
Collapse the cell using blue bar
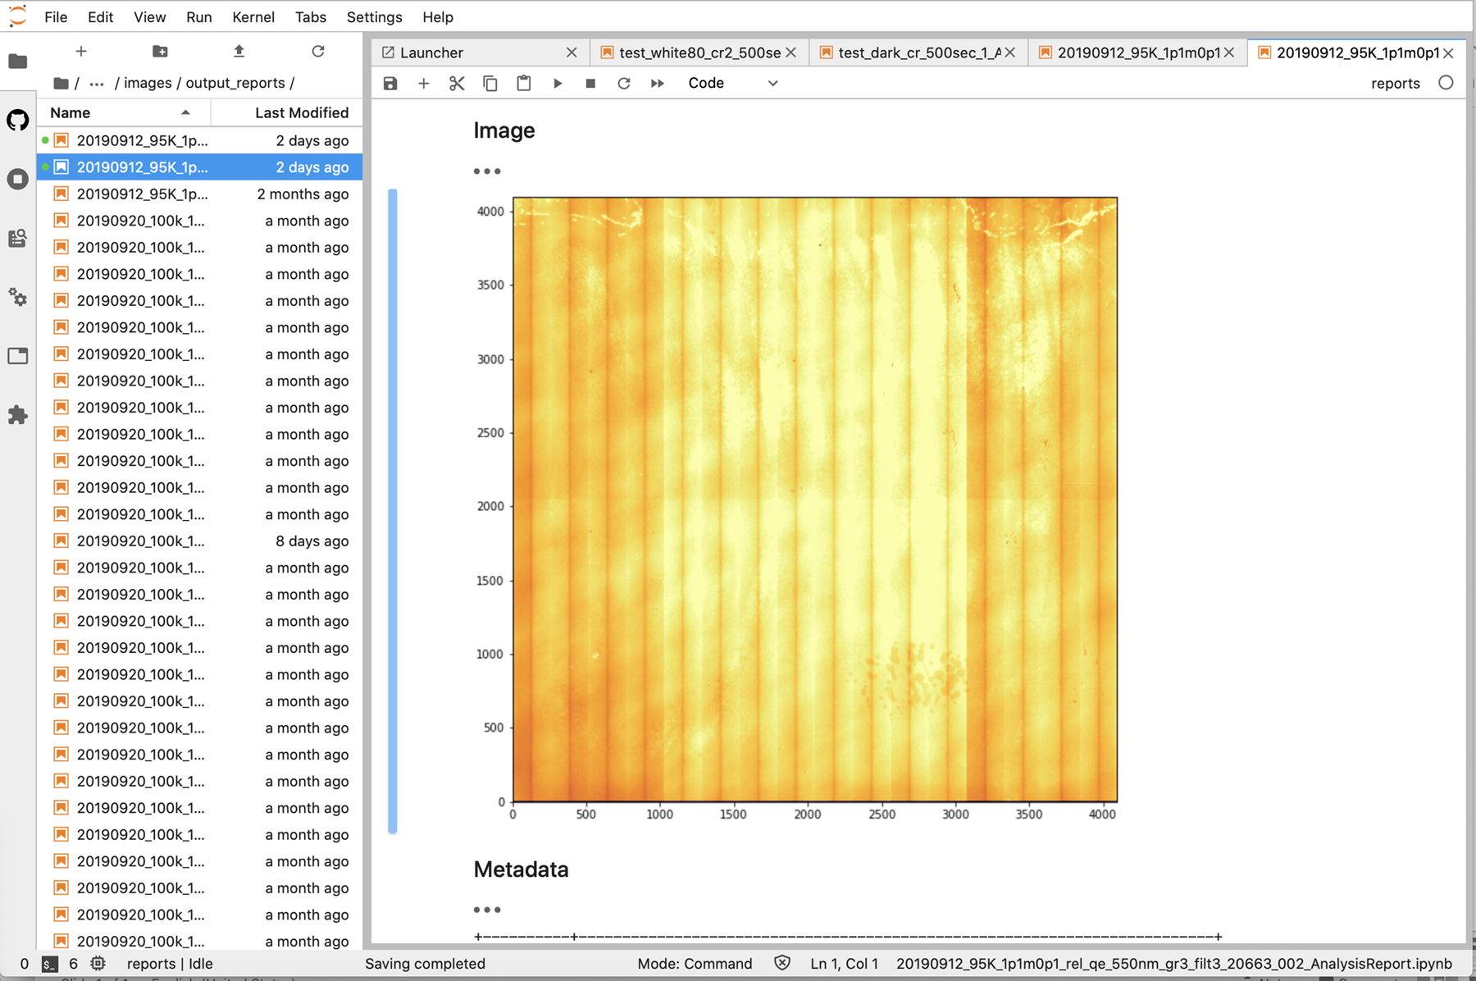393,510
